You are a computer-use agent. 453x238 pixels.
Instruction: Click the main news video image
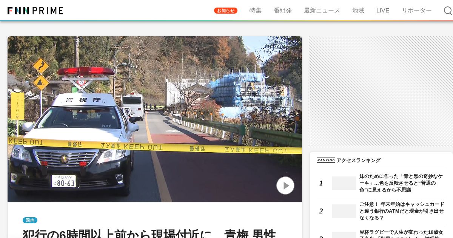(155, 119)
